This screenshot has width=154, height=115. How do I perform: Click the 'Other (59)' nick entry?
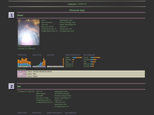(68, 66)
